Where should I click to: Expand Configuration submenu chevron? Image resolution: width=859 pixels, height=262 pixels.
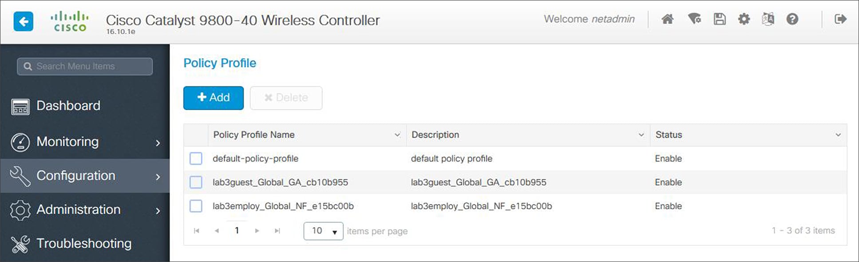(x=158, y=177)
